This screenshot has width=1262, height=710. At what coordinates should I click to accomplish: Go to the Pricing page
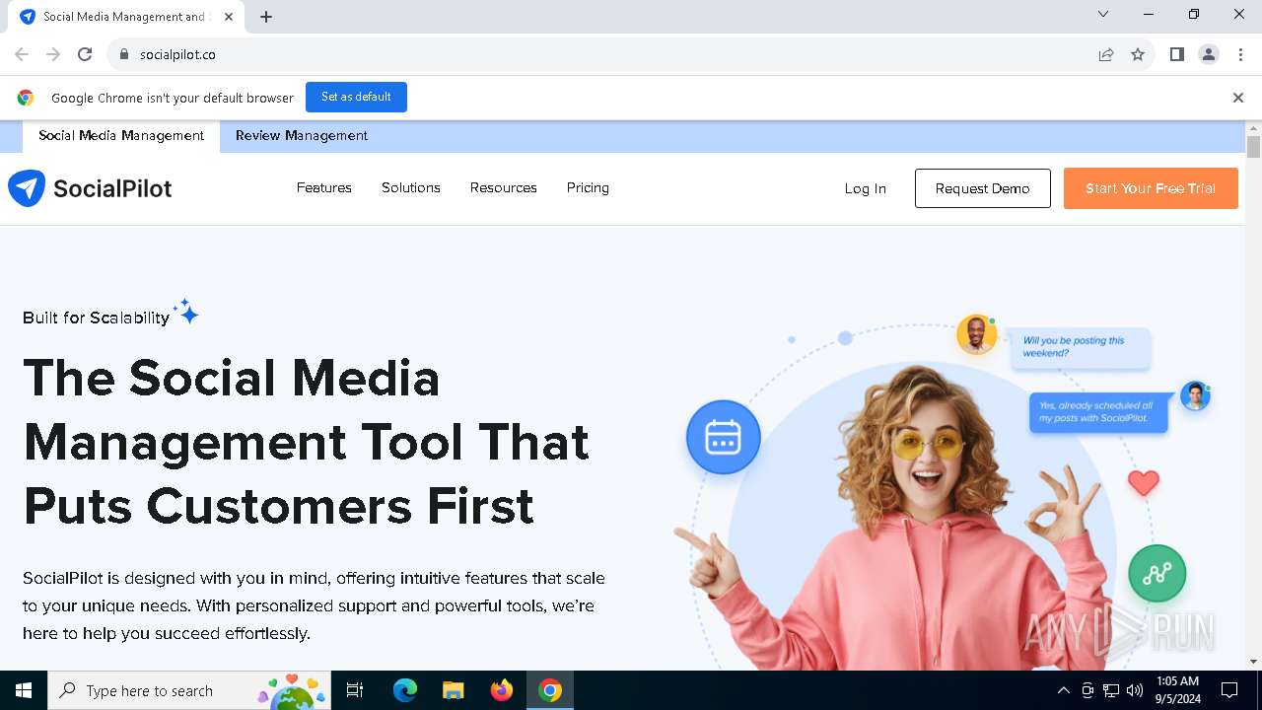click(x=588, y=187)
